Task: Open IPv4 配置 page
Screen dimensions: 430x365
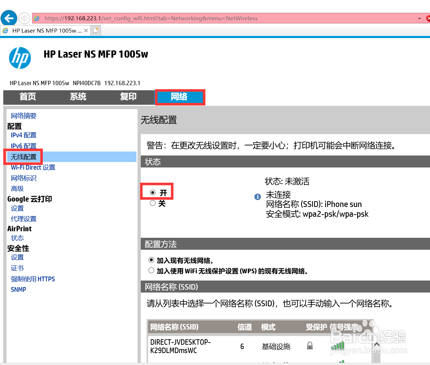Action: tap(24, 135)
